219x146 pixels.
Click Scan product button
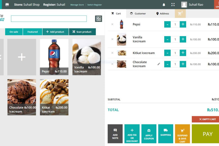click(x=82, y=32)
